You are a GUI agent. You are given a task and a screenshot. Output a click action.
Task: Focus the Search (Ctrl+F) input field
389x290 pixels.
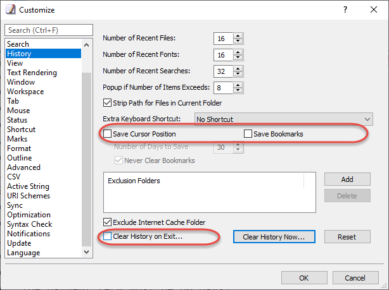coord(49,30)
